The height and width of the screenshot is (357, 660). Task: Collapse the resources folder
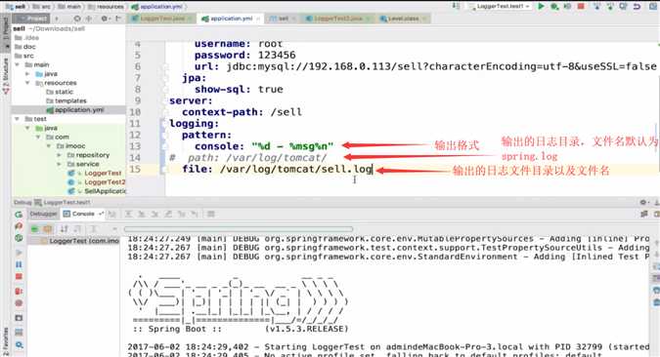(27, 83)
